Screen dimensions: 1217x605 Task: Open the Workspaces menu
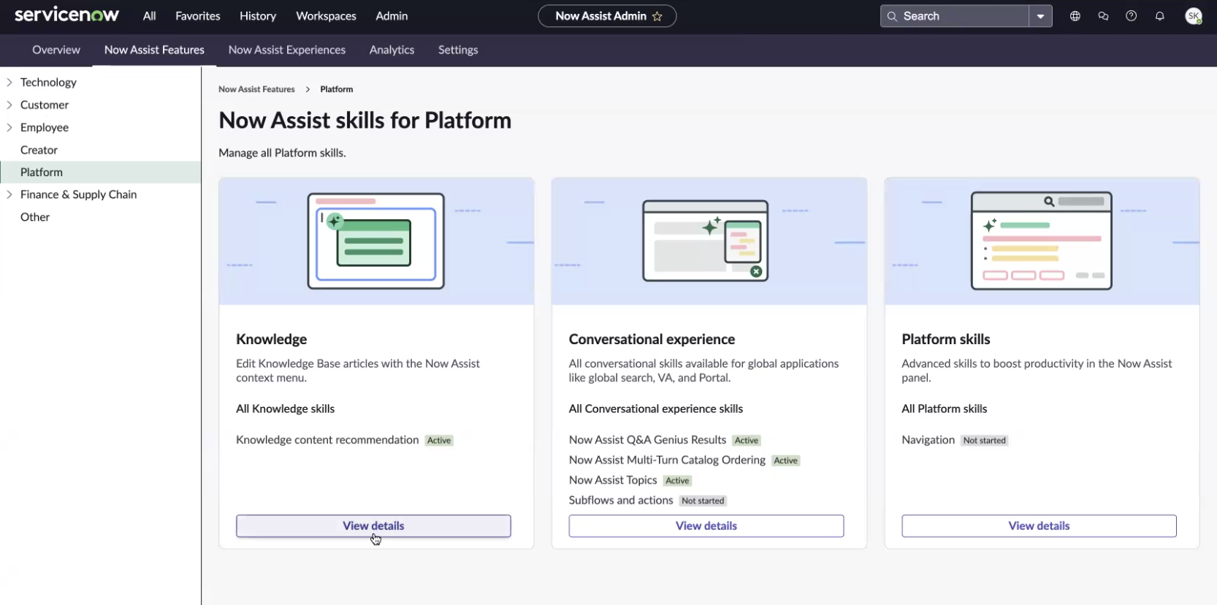326,16
